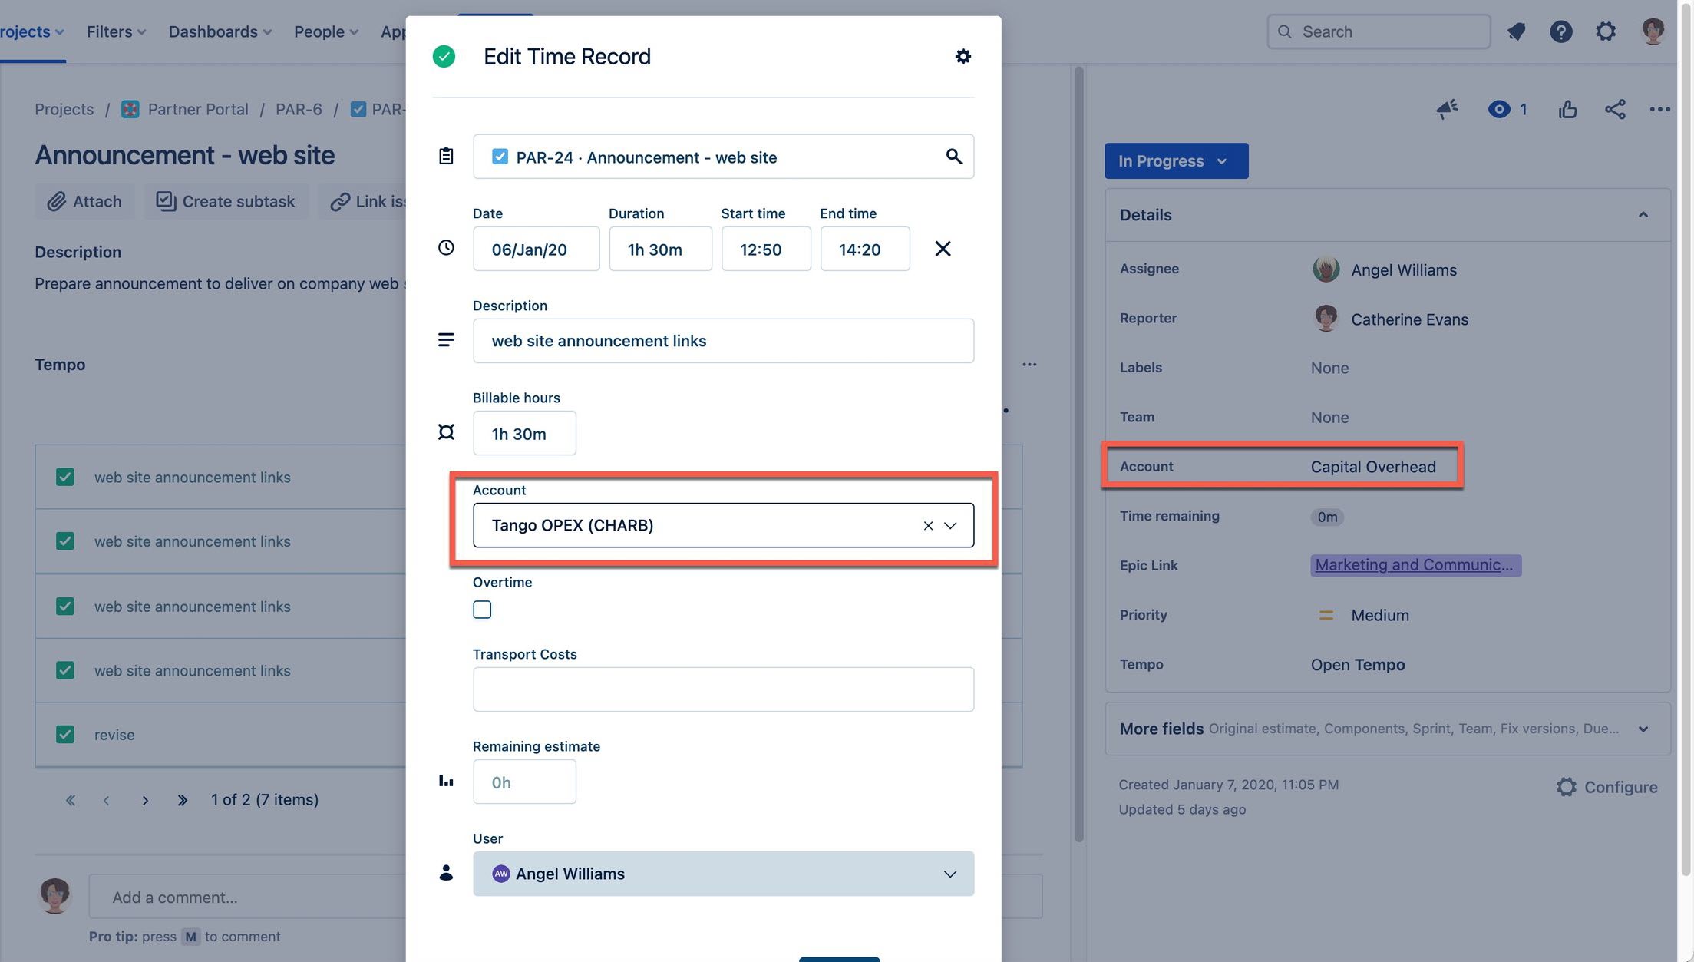Click the thumbs up vote icon
This screenshot has width=1694, height=962.
click(x=1567, y=110)
